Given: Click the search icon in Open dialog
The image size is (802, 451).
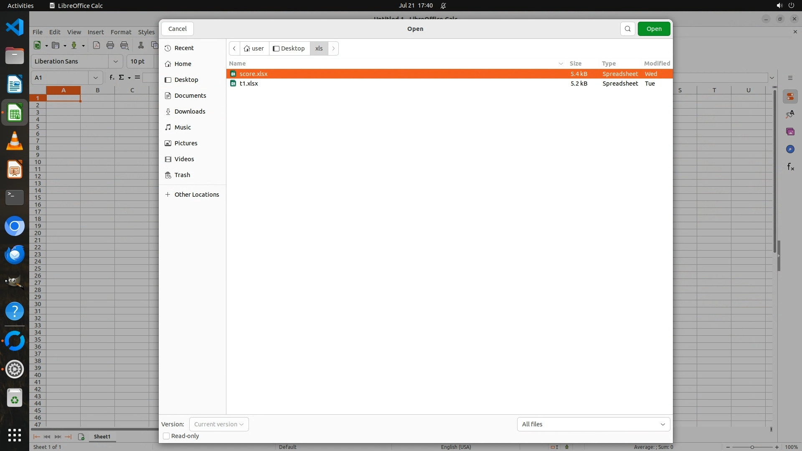Looking at the screenshot, I should point(627,29).
